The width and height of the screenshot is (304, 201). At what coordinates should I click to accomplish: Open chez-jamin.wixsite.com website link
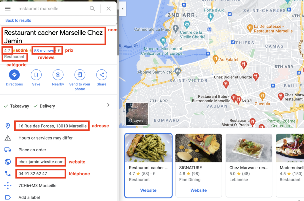click(41, 162)
